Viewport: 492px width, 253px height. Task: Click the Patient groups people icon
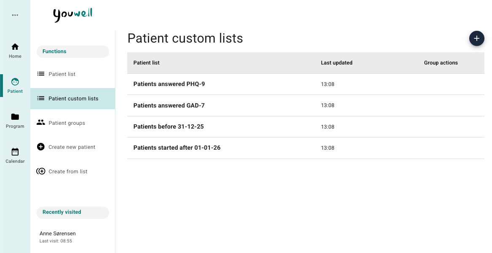tap(41, 123)
